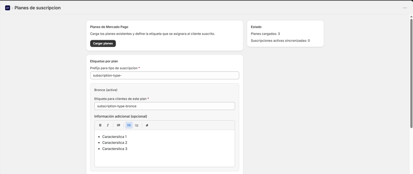Toggle italic formatting in the editor

tap(108, 125)
